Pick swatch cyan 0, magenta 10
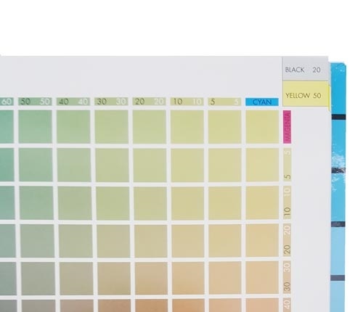Image resolution: width=363 pixels, height=312 pixels. [262, 202]
